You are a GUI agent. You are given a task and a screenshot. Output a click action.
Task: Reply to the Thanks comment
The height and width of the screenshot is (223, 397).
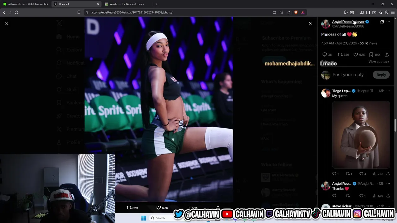point(334,196)
